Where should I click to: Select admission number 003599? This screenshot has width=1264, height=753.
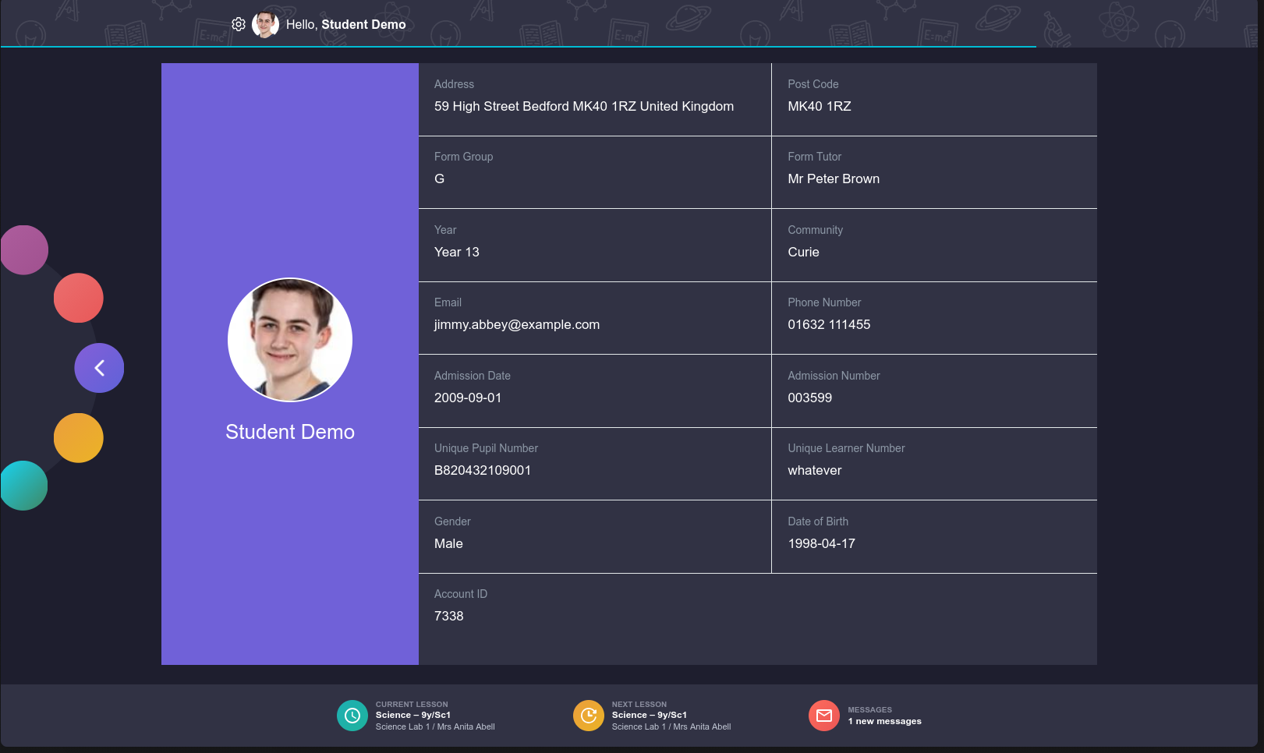point(810,398)
